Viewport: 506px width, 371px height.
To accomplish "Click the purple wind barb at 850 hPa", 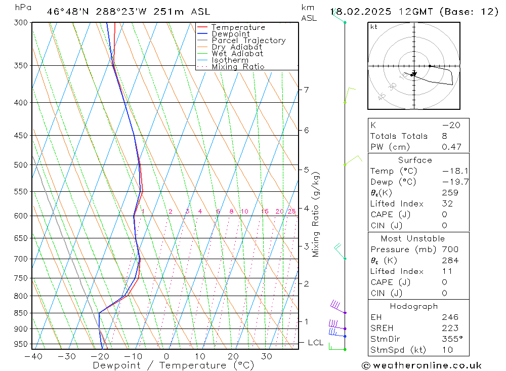I will pos(338,307).
